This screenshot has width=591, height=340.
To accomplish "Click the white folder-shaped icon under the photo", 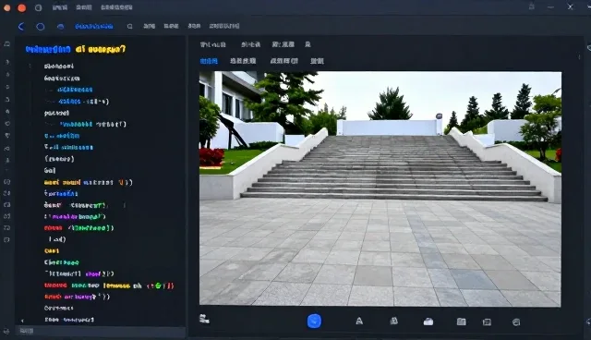I will (x=428, y=322).
